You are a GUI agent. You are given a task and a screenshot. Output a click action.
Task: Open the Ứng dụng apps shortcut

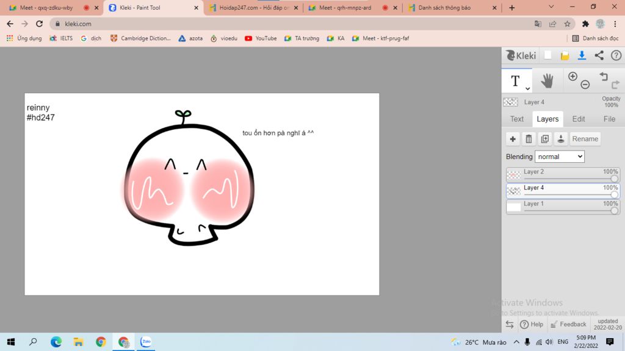pyautogui.click(x=24, y=38)
